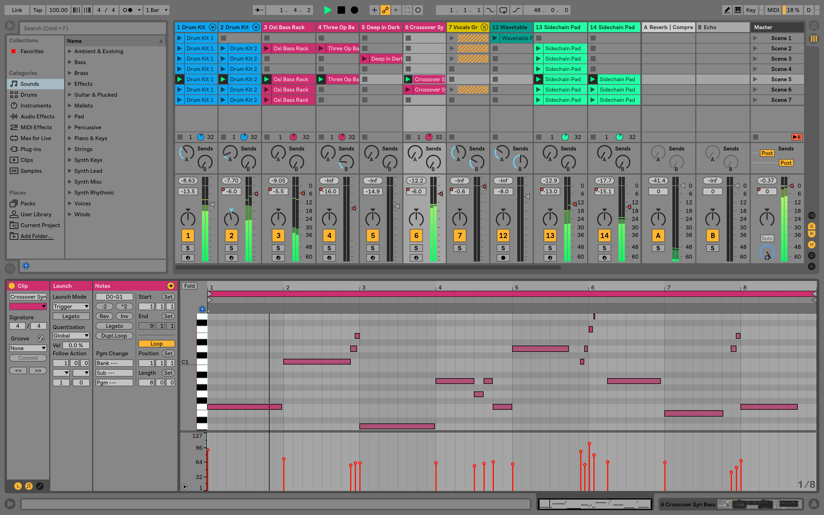Image resolution: width=824 pixels, height=515 pixels.
Task: Select the Sounds category in browser
Action: click(30, 84)
